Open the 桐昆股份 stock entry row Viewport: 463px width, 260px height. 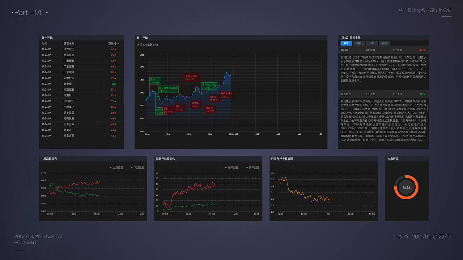(x=383, y=94)
